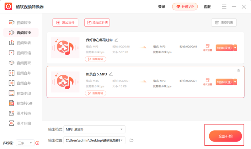Click 添加文件 button
251x149 pixels.
[x=65, y=22]
